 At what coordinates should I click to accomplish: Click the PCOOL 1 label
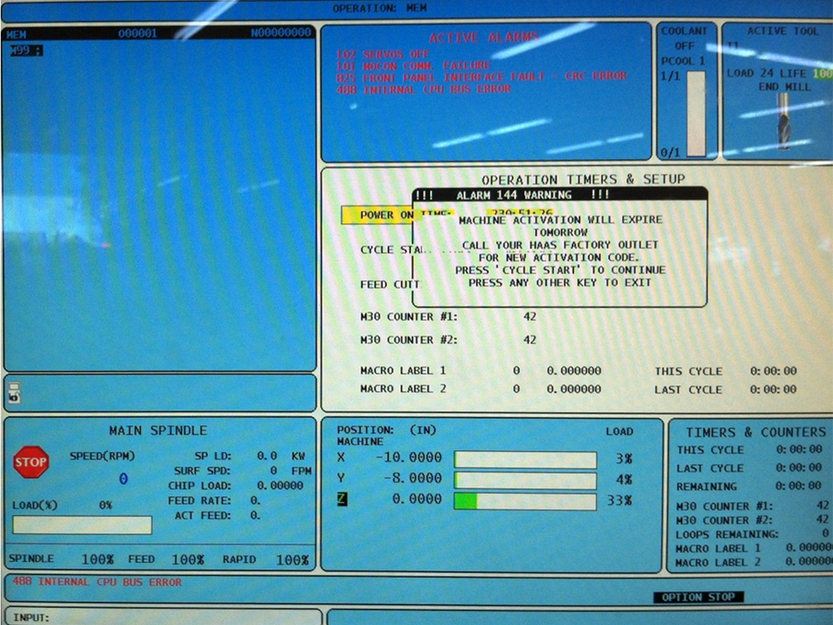coord(682,61)
